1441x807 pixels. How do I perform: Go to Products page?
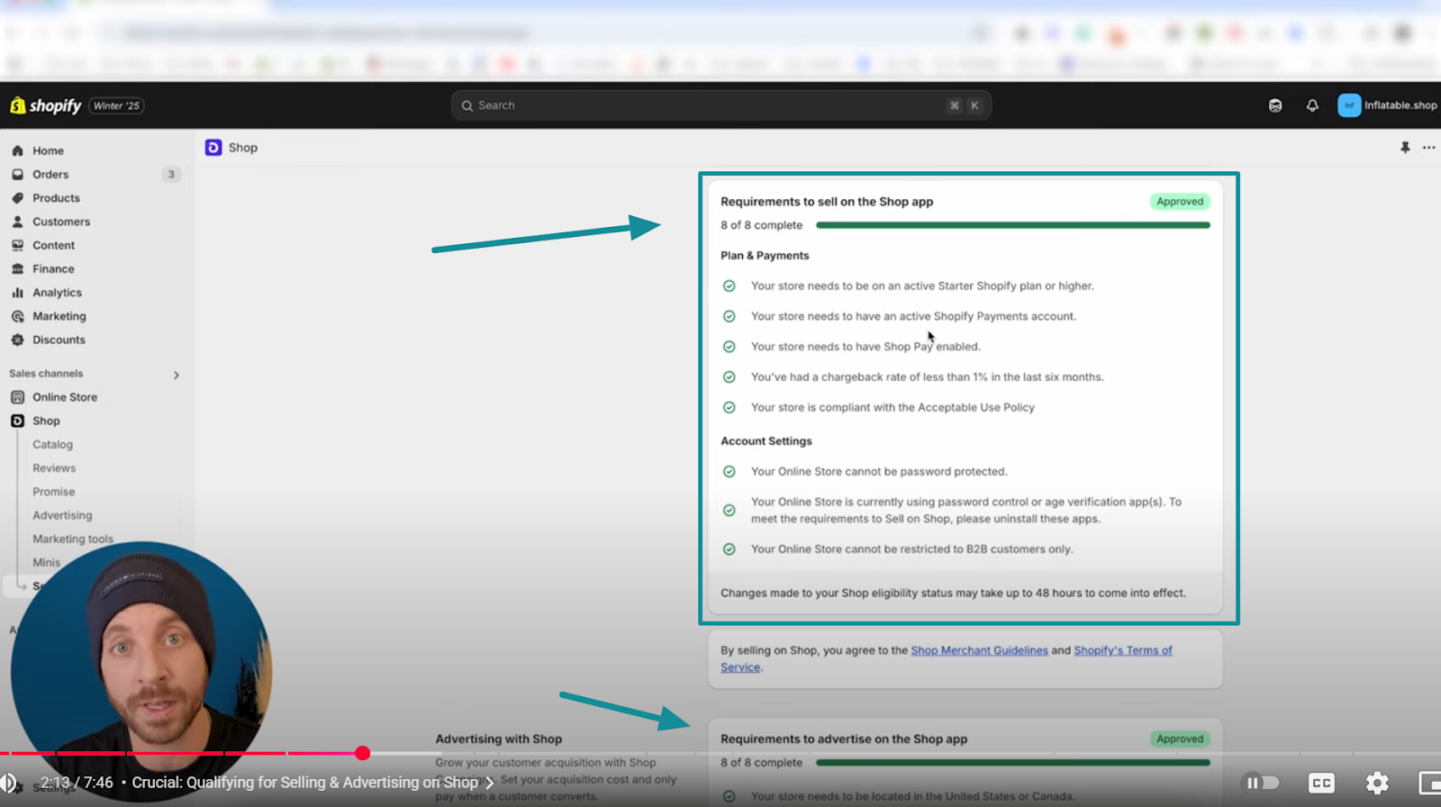pos(56,197)
